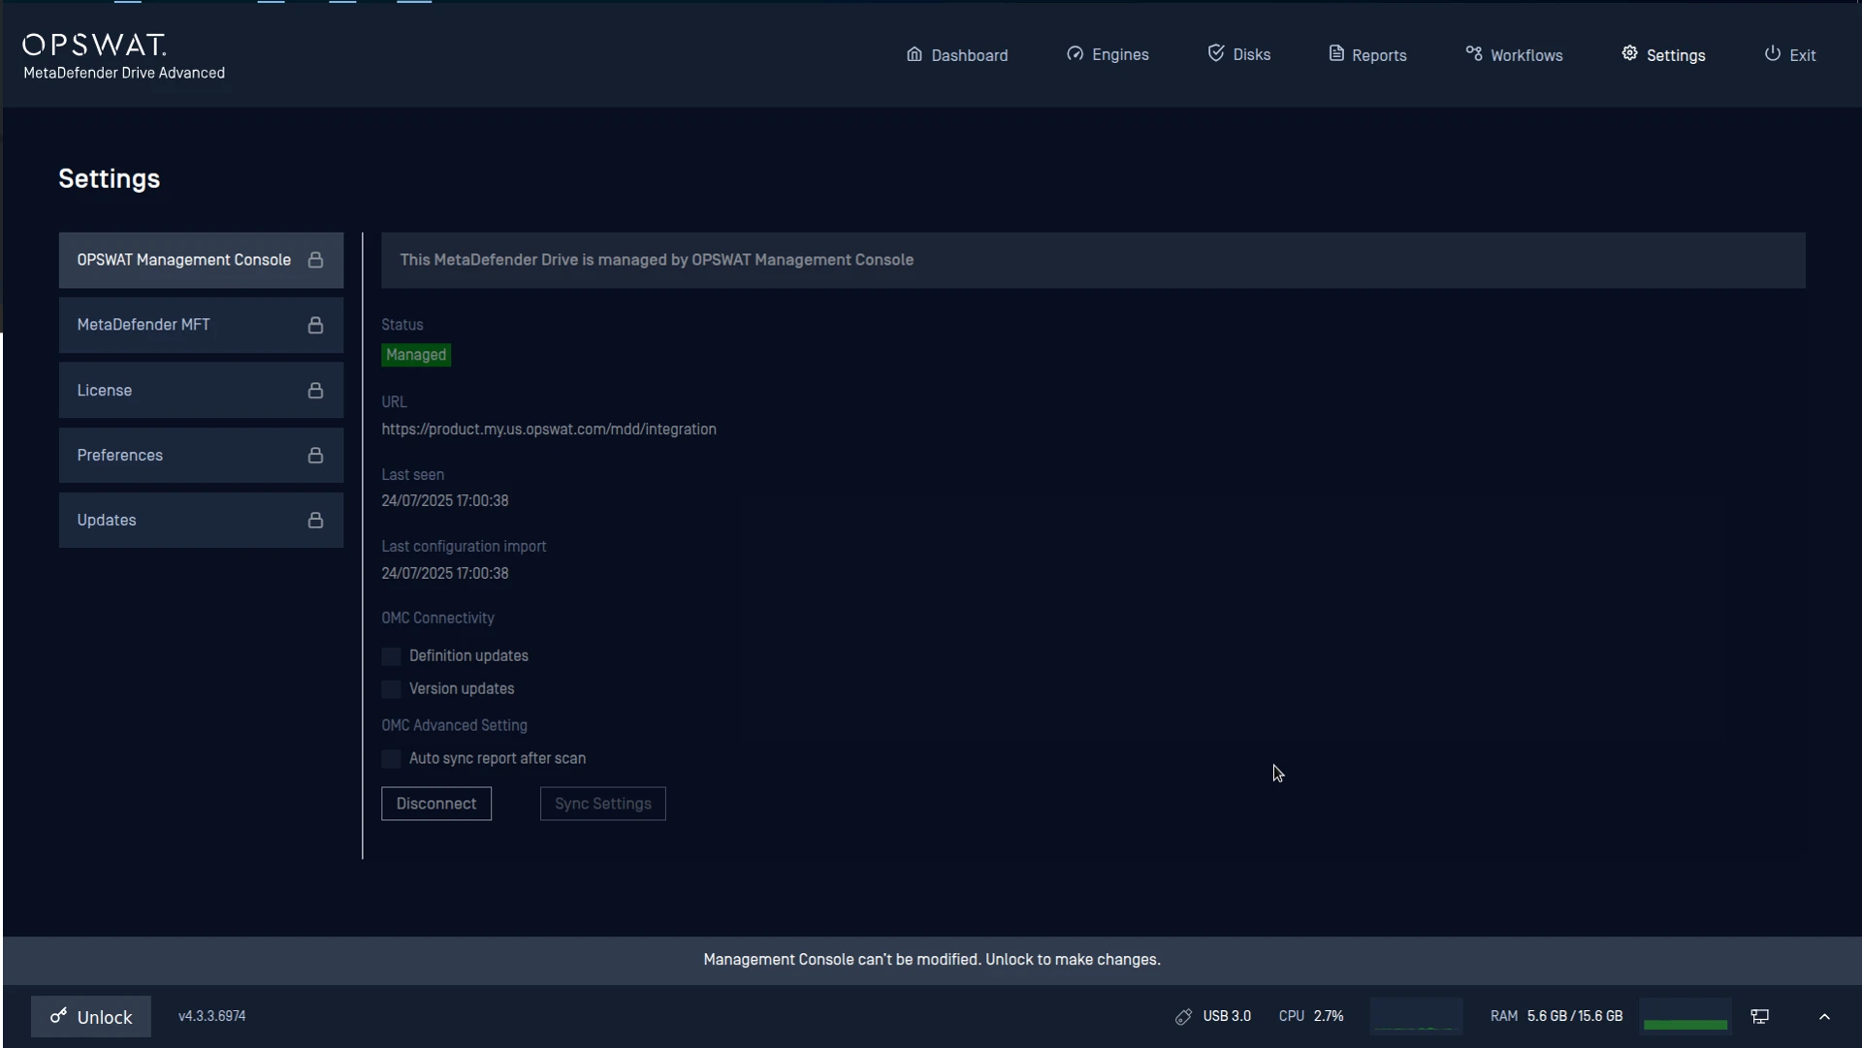Click the RAM usage green bar
Viewport: 1862px width, 1048px height.
1685,1024
